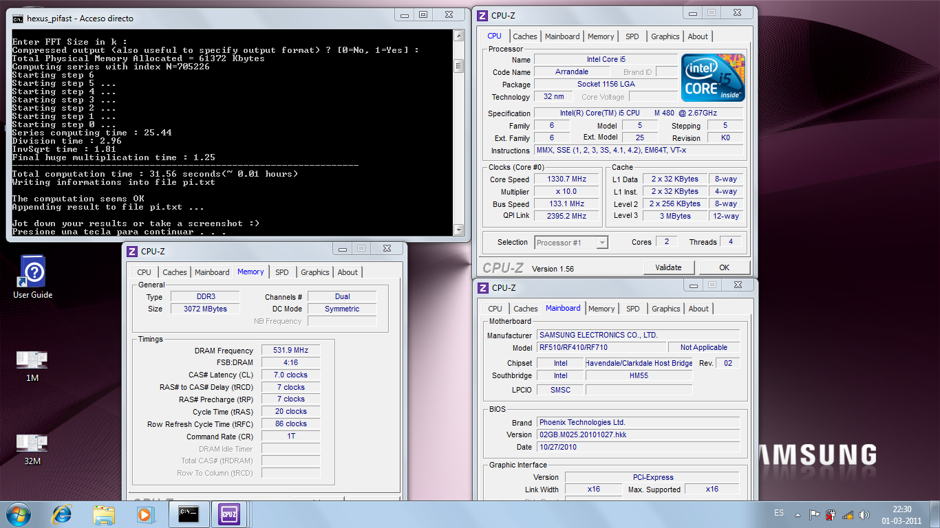This screenshot has width=940, height=528.
Task: Switch to CPU tab in Mainboard CPU-Z window
Action: [495, 309]
